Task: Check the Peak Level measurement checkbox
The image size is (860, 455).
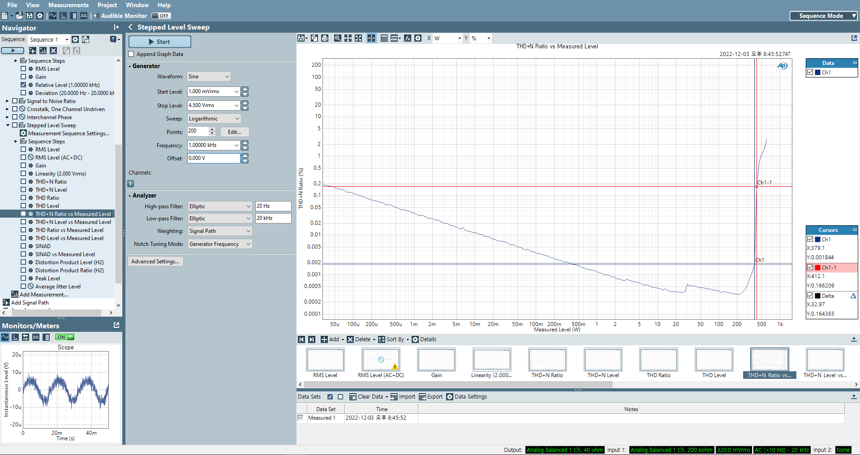Action: click(23, 278)
